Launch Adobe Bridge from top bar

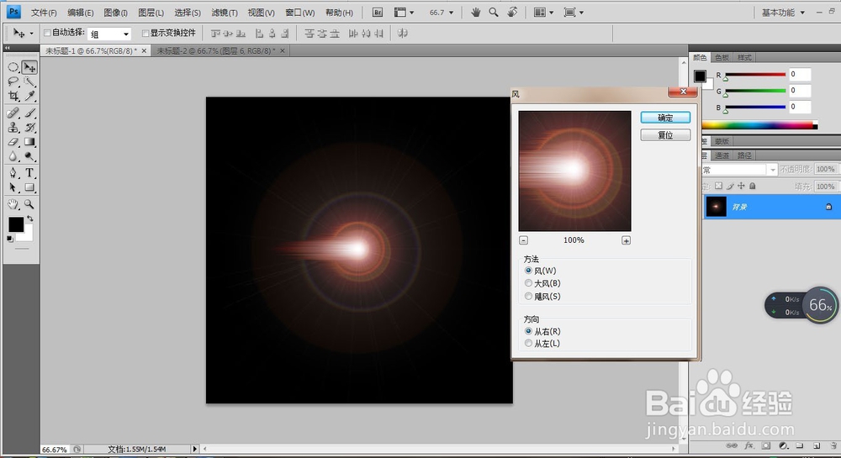click(378, 13)
